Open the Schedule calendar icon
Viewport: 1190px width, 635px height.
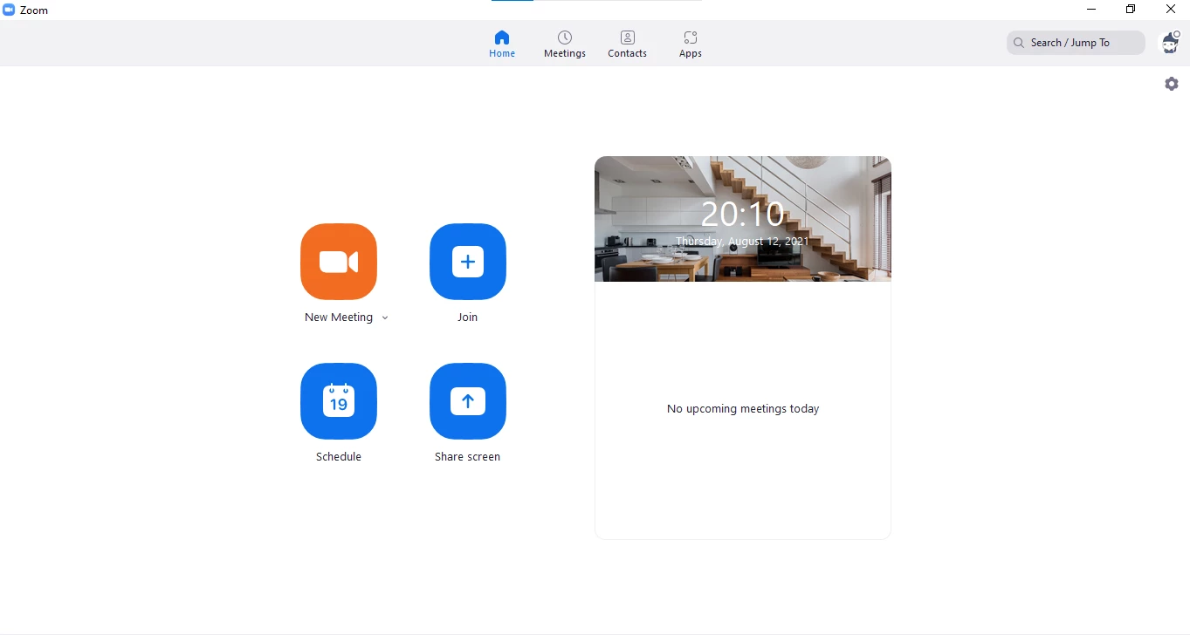pos(339,401)
